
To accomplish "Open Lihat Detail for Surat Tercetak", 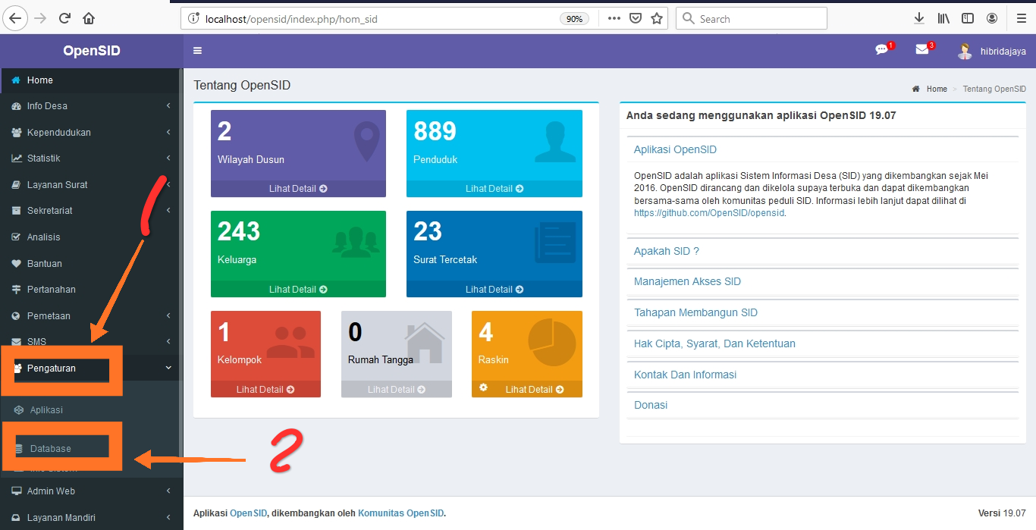I will click(x=494, y=290).
